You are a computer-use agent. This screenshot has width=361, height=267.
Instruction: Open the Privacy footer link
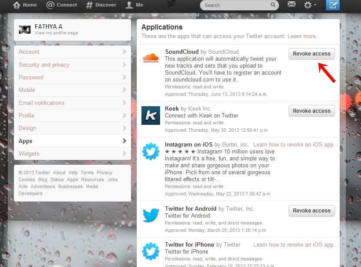[x=105, y=173]
